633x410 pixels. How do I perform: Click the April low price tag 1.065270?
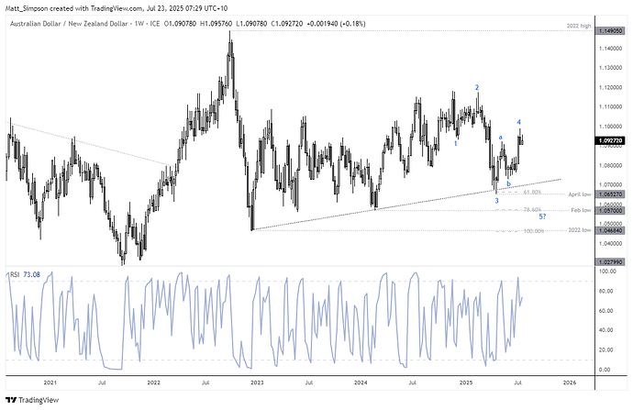pyautogui.click(x=611, y=194)
